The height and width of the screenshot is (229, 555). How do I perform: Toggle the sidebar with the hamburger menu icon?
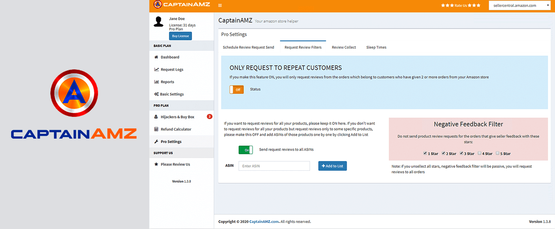click(x=220, y=5)
